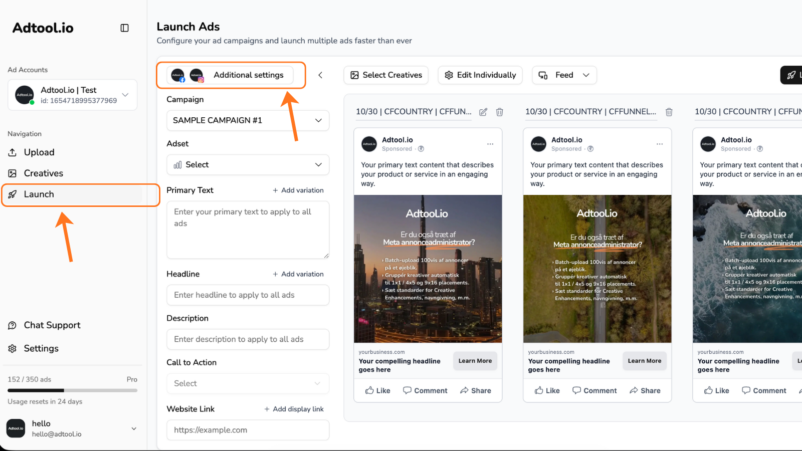The width and height of the screenshot is (802, 451).
Task: Delete the second ad with trash icon
Action: pyautogui.click(x=669, y=112)
